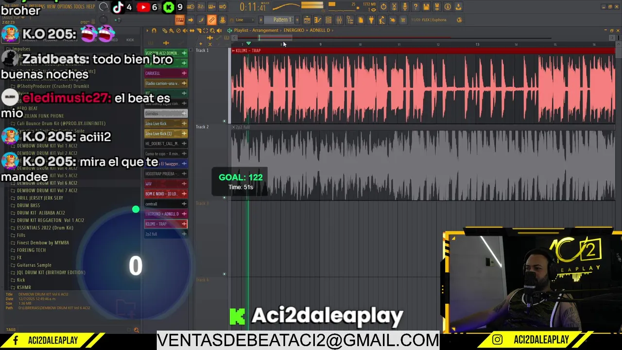Click the question mark help icon
Viewport: 622px width, 350px height.
click(x=415, y=7)
